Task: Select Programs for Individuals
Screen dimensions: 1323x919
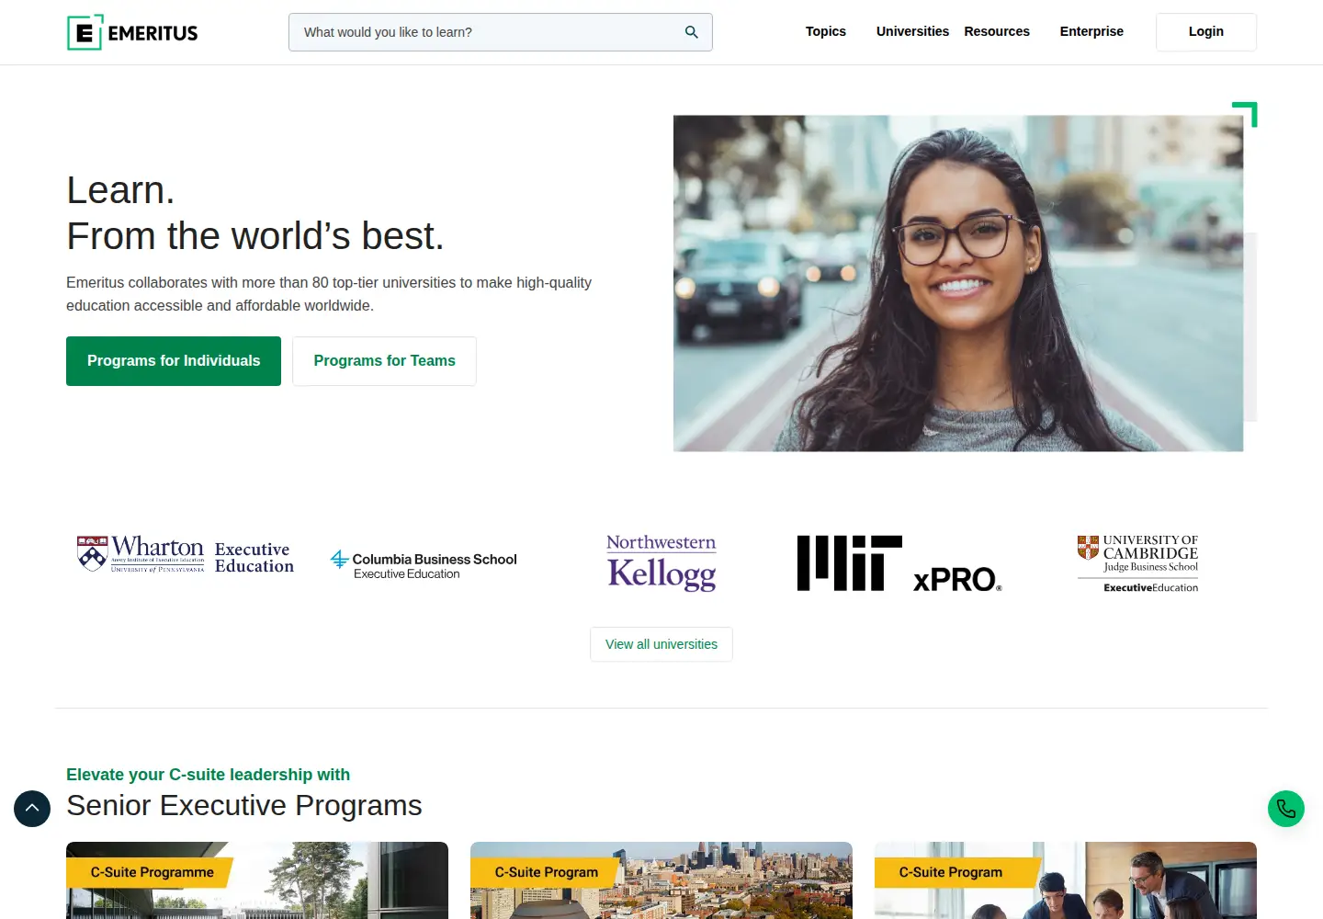Action: coord(174,361)
